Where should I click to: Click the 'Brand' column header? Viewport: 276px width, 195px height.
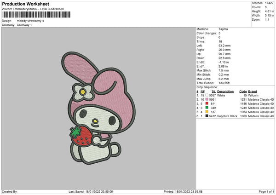tap(253, 92)
